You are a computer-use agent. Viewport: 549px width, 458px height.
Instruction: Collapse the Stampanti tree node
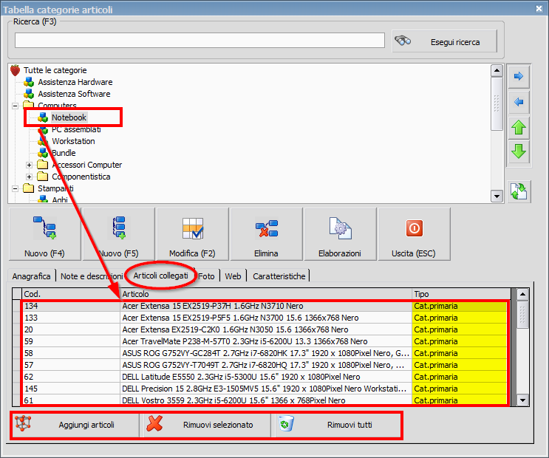pos(15,188)
